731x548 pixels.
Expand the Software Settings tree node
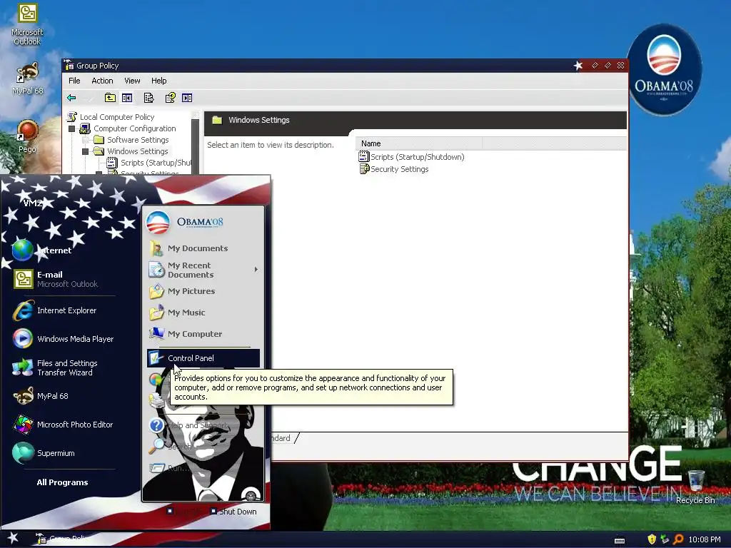coord(86,140)
